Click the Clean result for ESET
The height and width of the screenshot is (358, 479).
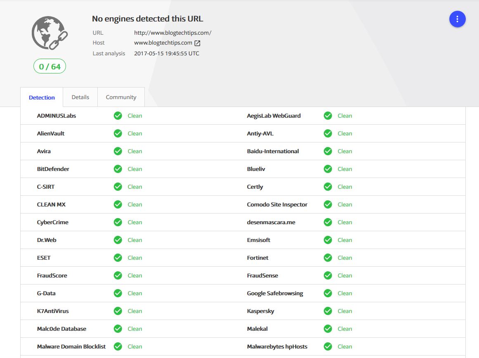click(x=135, y=258)
